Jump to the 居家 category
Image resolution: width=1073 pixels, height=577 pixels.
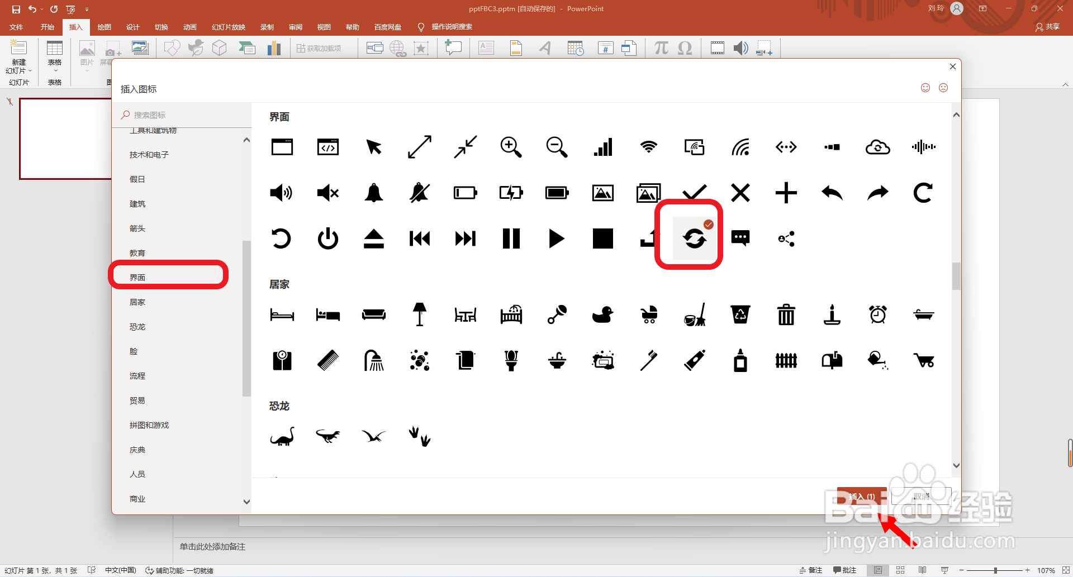137,302
